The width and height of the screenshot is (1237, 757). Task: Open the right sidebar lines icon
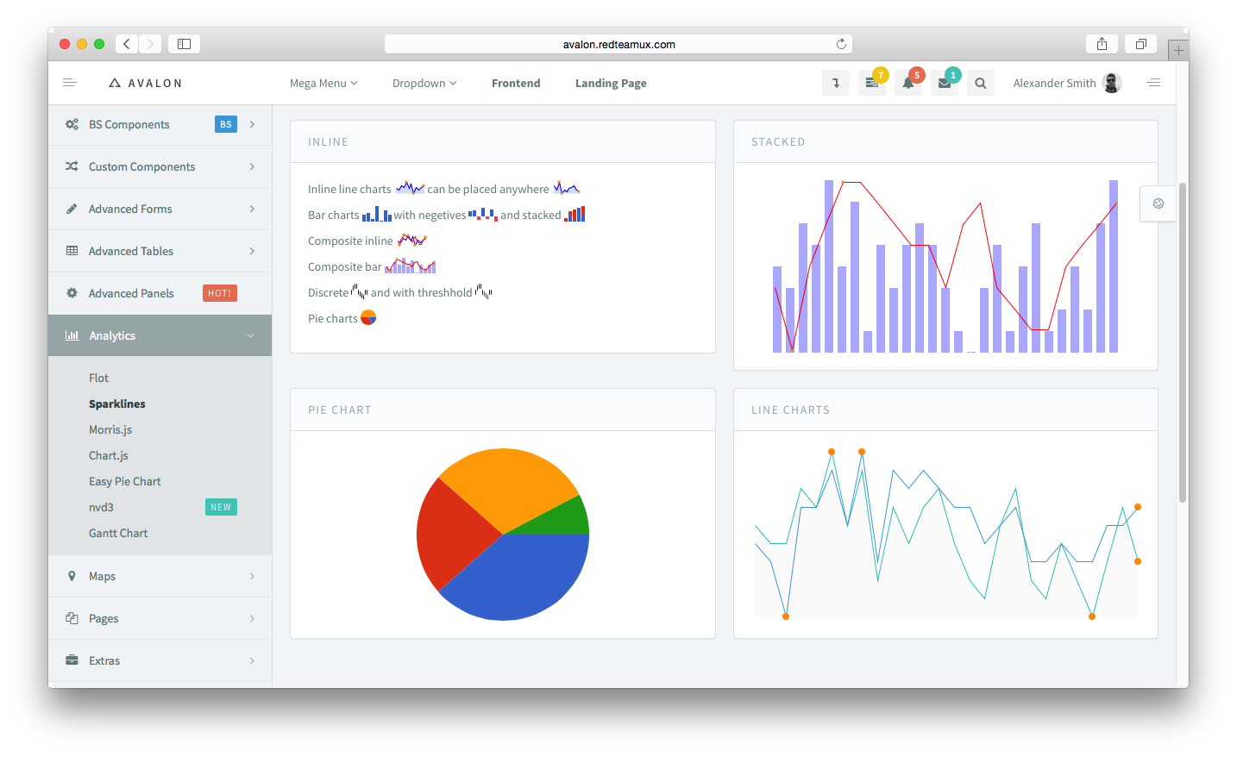coord(1153,83)
